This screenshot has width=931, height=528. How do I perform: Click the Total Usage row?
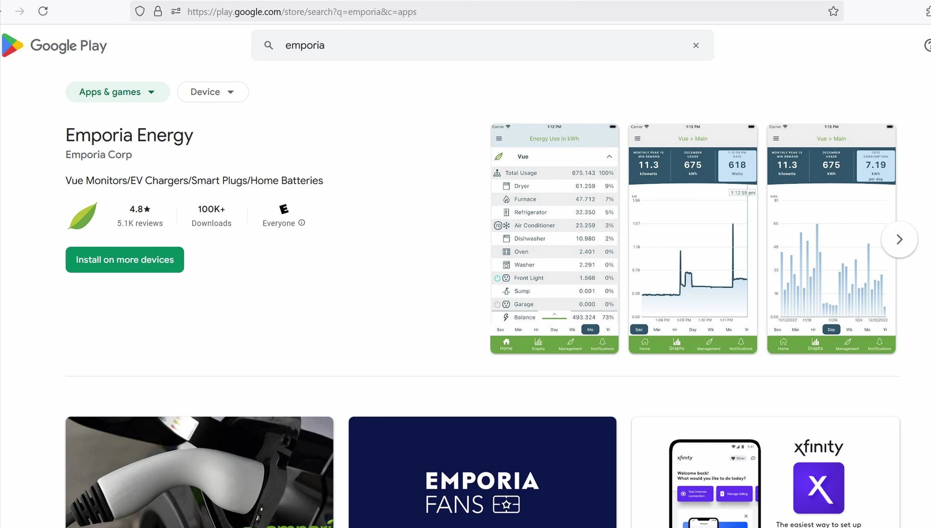[554, 173]
